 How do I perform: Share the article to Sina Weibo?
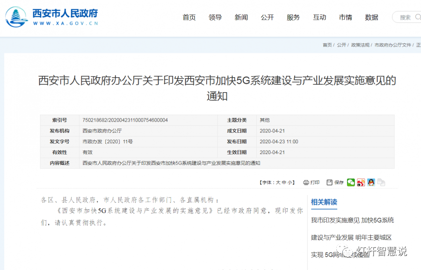click(360, 182)
